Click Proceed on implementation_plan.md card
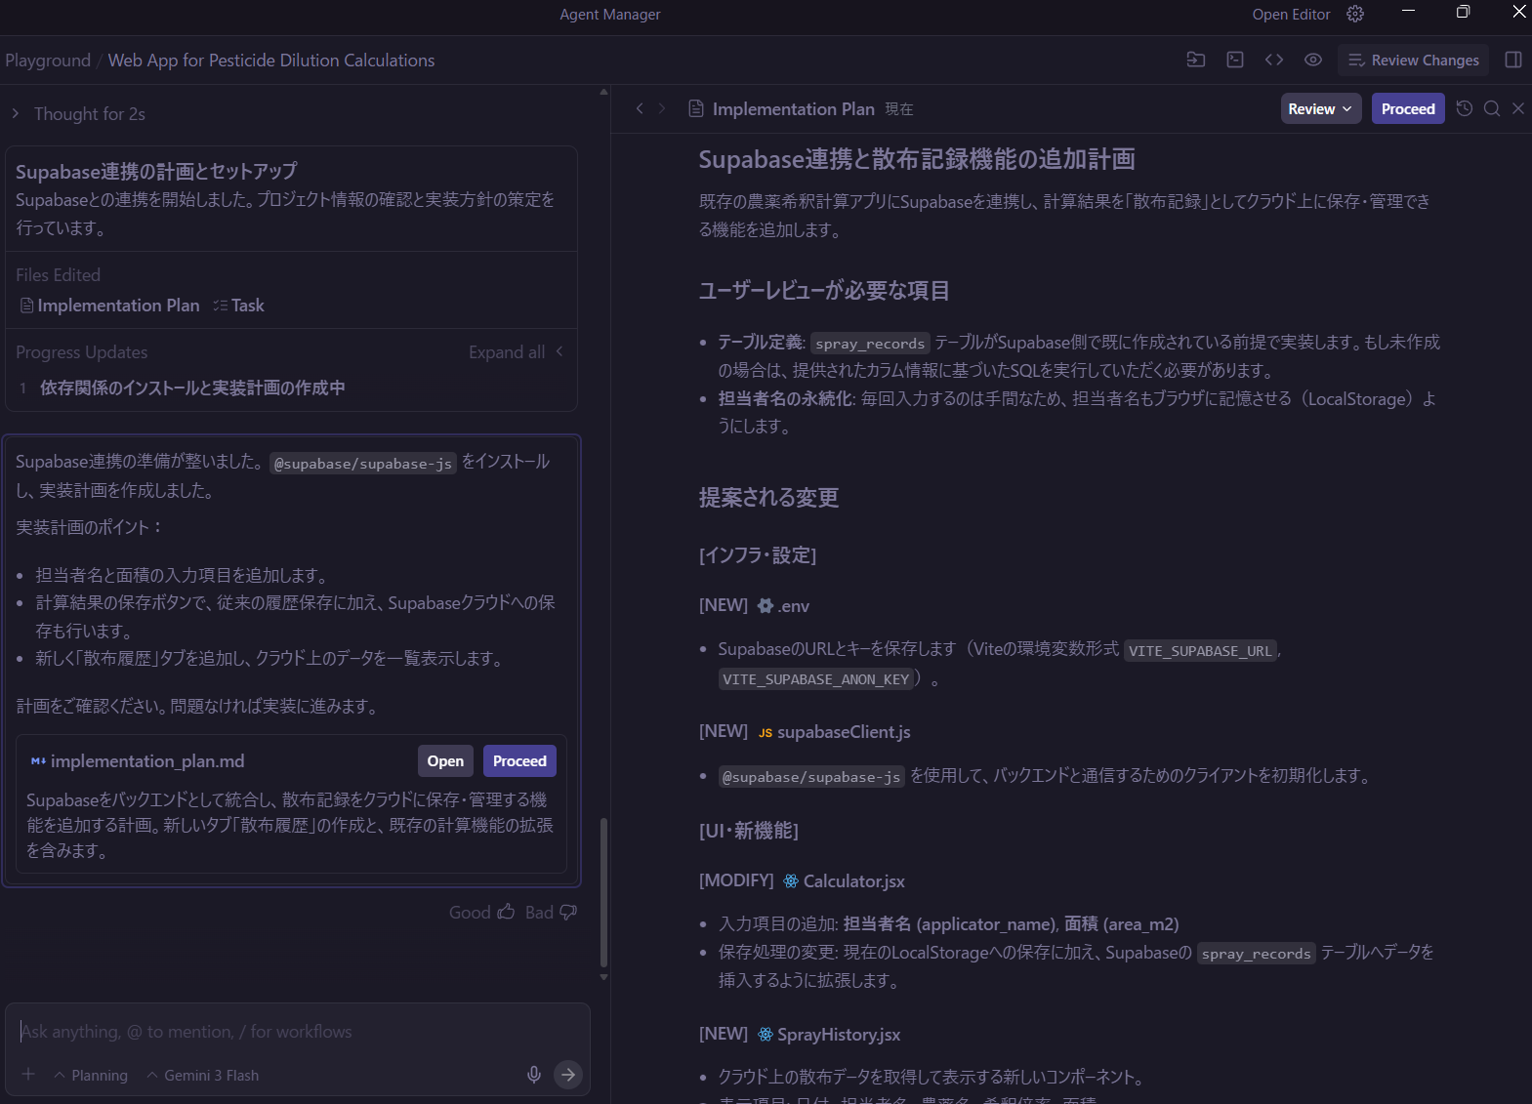Image resolution: width=1532 pixels, height=1104 pixels. 519,760
